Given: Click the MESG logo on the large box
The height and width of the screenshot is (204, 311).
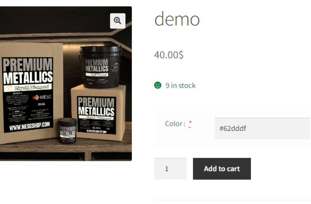Looking at the screenshot, I should (42, 97).
